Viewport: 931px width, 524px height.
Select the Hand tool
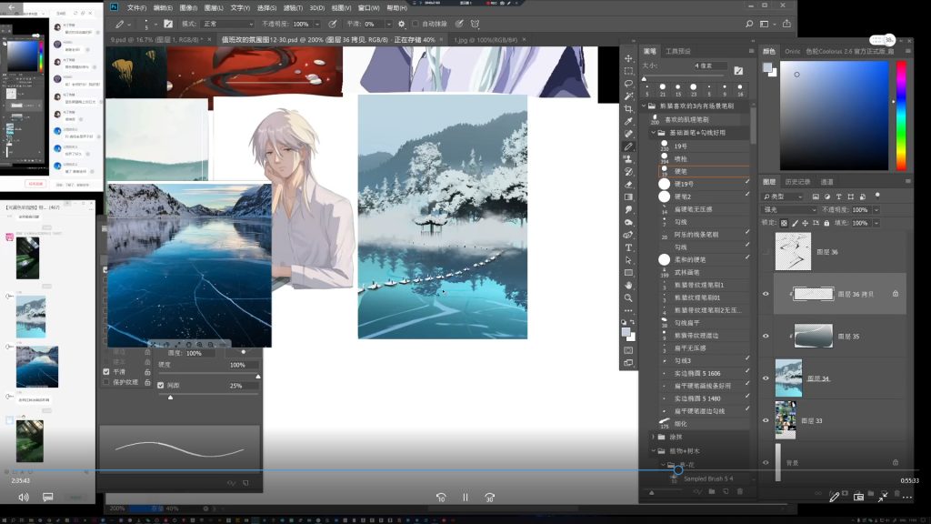click(628, 285)
